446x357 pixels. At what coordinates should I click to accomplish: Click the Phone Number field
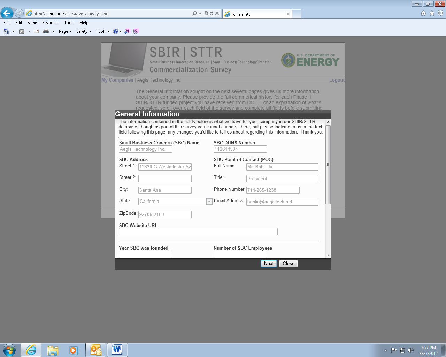pos(273,190)
